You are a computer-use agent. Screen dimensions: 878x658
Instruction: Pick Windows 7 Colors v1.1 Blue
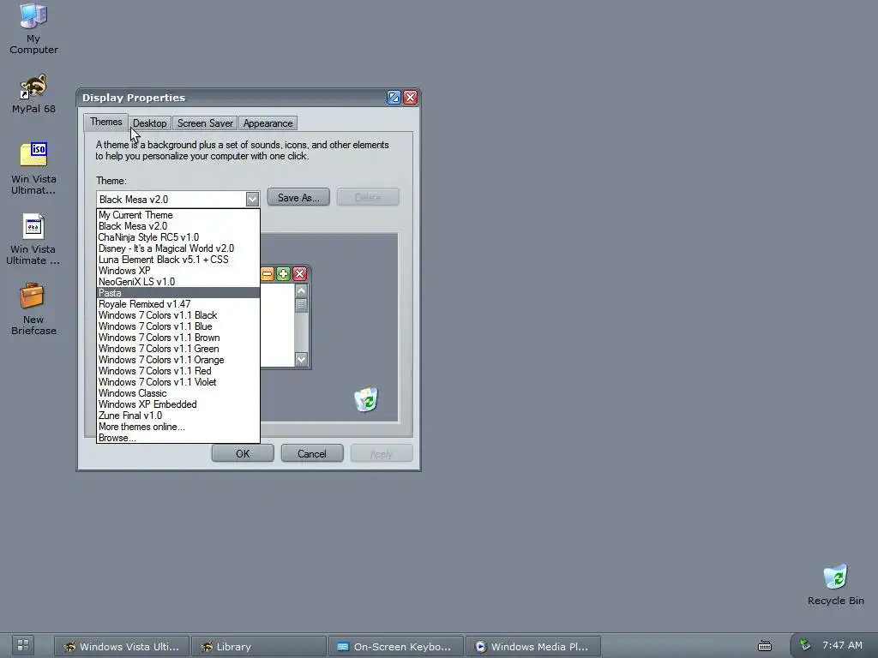coord(178,326)
